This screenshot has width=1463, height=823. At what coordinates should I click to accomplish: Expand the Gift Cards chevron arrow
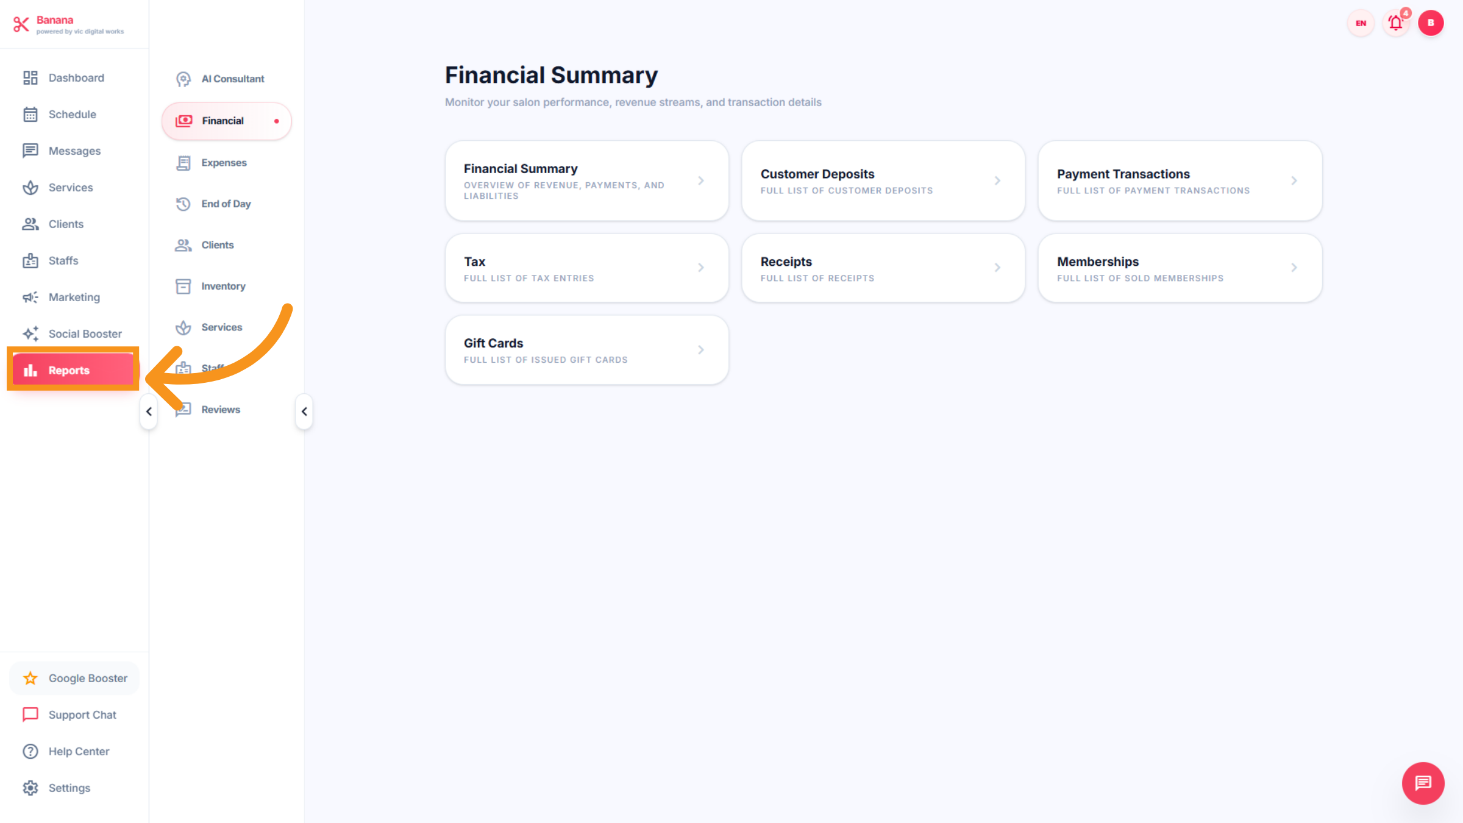pyautogui.click(x=701, y=350)
